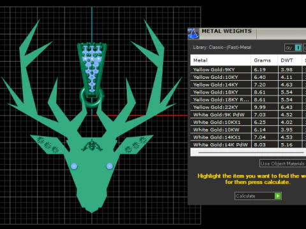
Task: Click the 4.63 DWT value
Action: coord(286,85)
